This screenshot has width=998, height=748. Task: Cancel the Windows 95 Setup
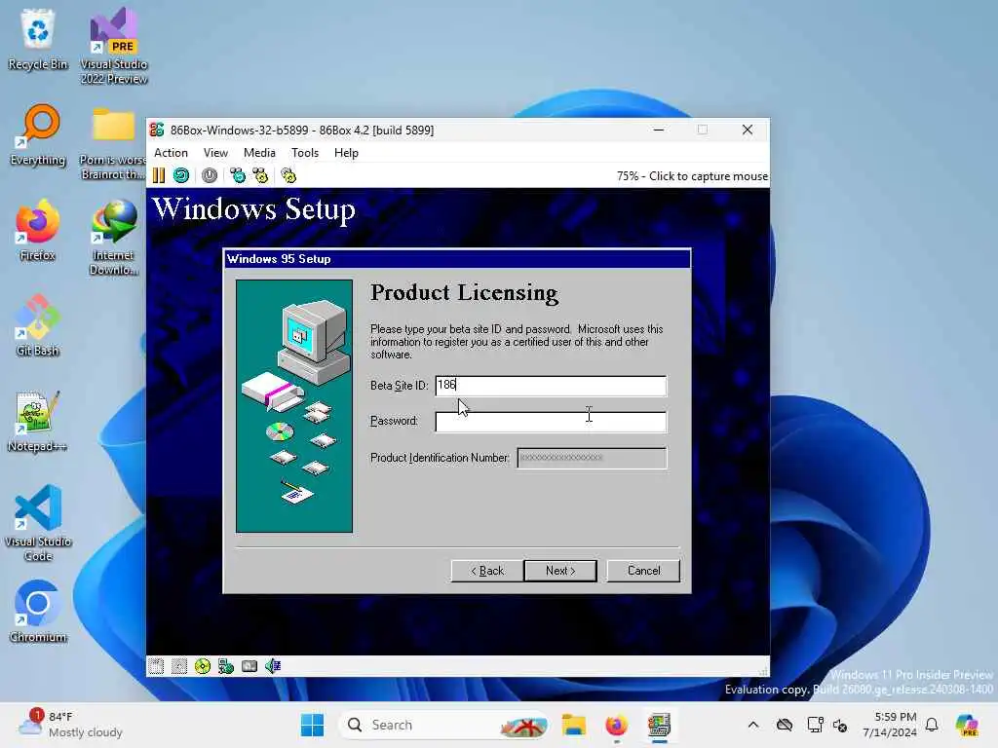click(643, 571)
